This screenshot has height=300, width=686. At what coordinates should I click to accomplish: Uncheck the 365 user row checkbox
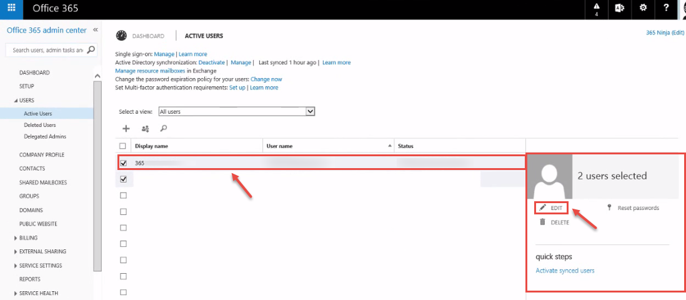(123, 163)
